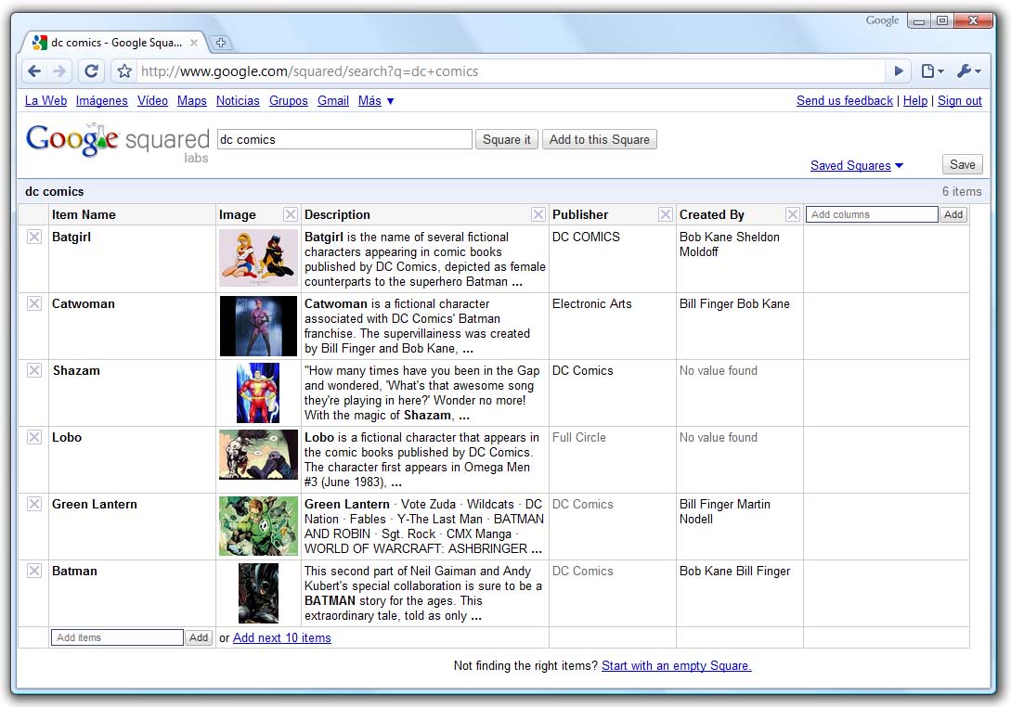Close the dc comics browser tab

(193, 43)
